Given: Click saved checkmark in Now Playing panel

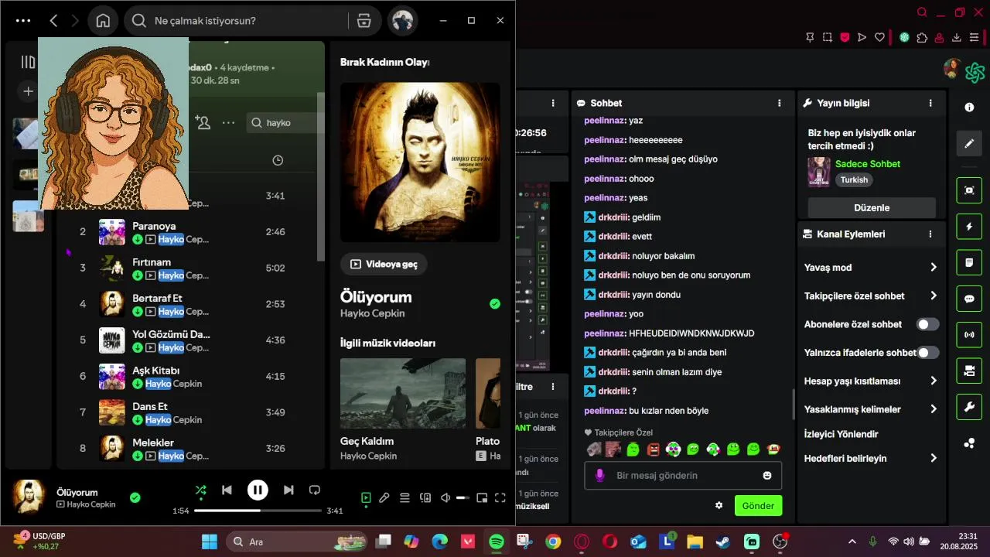Looking at the screenshot, I should (x=495, y=304).
